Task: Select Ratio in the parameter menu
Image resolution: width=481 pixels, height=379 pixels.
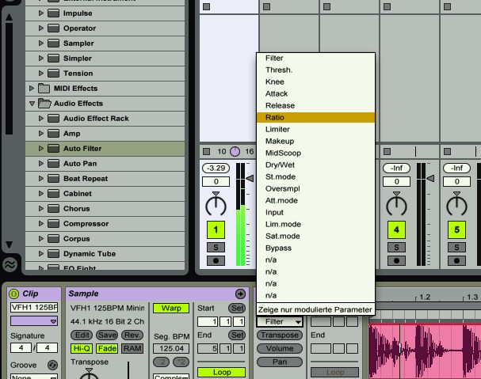Action: tap(315, 117)
